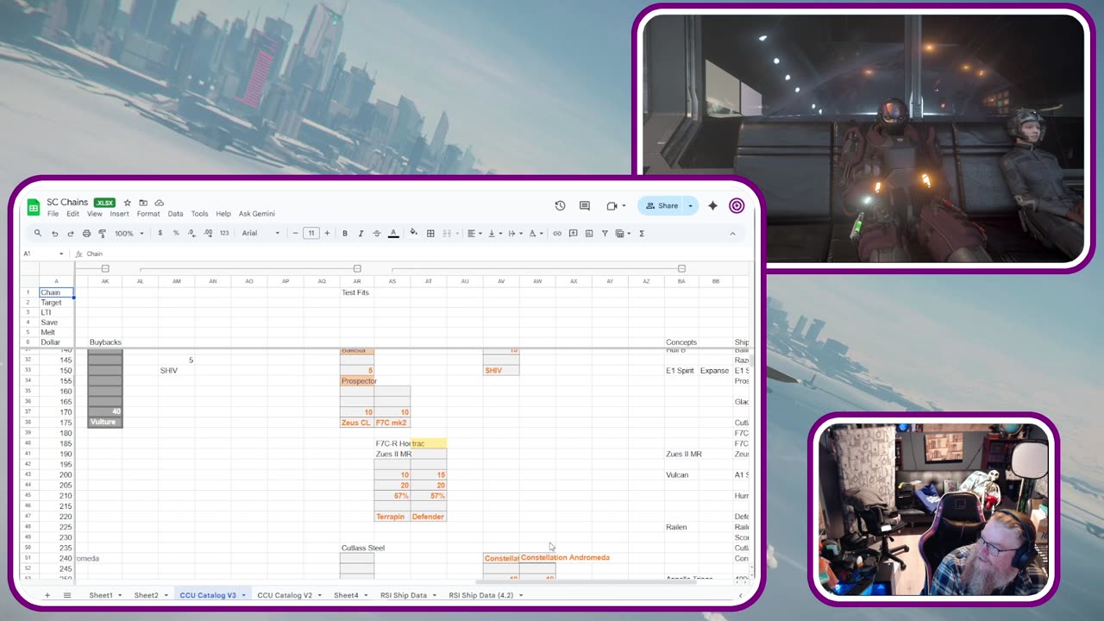Star the SC Chains document
Viewport: 1104px width, 621px height.
(x=127, y=203)
